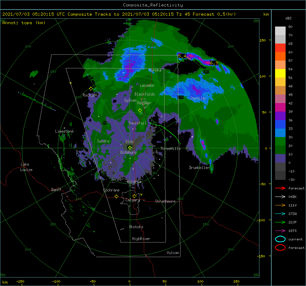Click the purple 36-39 dBZ color swatch
Image resolution: width=306 pixels, height=286 pixels.
click(280, 116)
